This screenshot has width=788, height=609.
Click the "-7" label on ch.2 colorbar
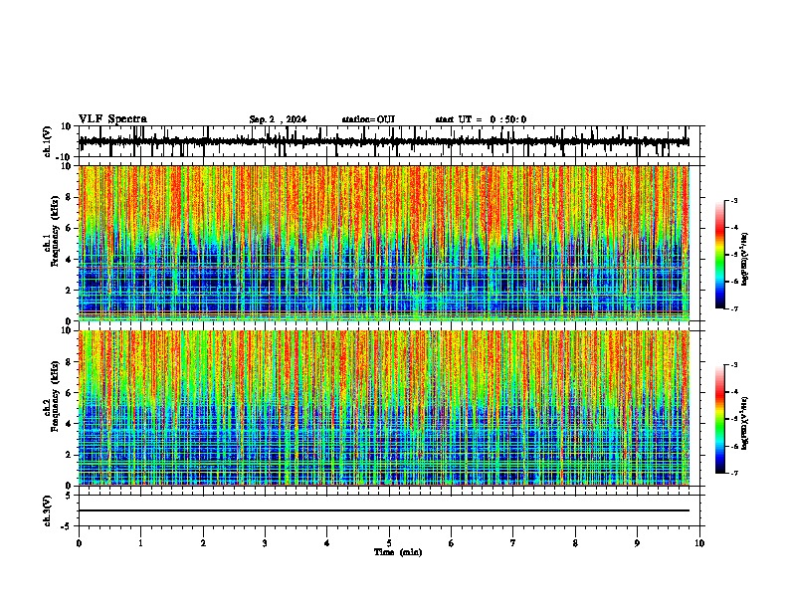pyautogui.click(x=734, y=474)
